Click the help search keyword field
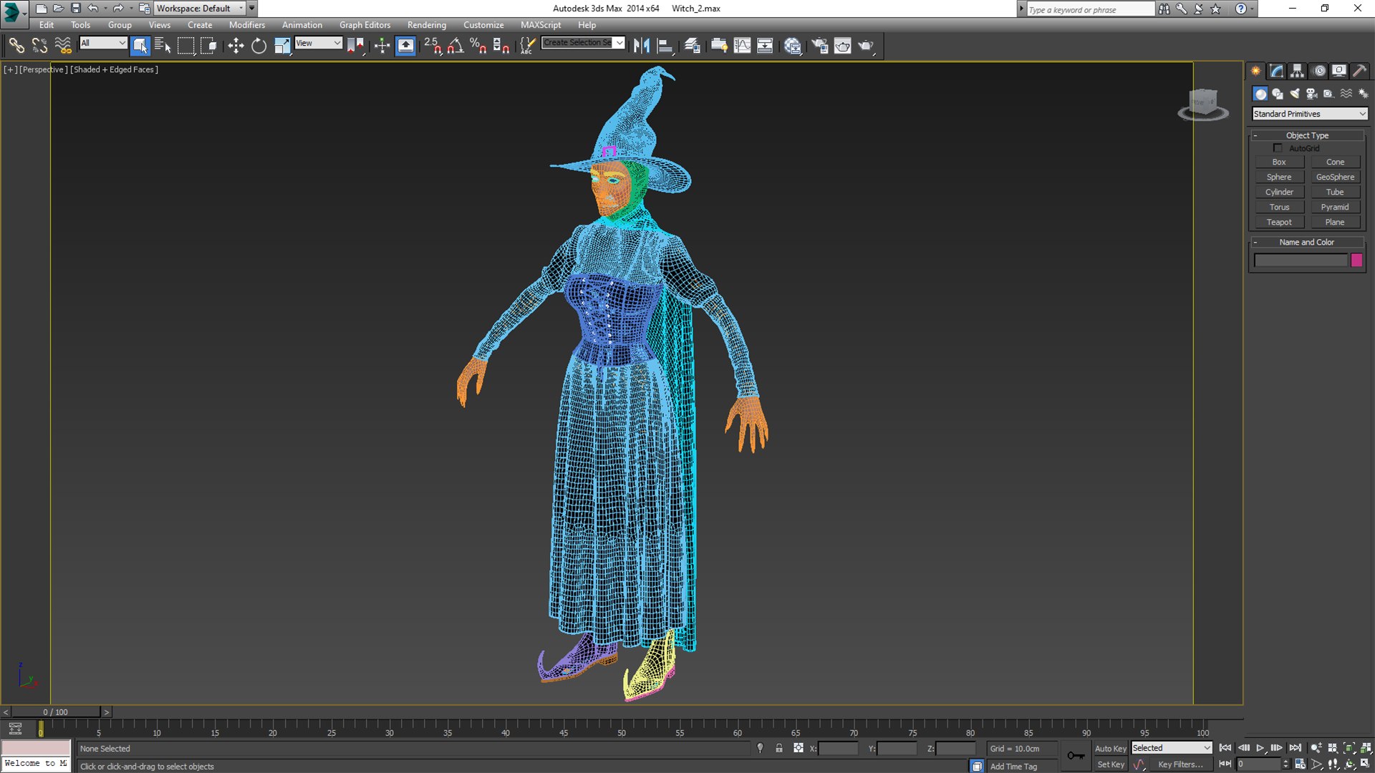 1090,9
